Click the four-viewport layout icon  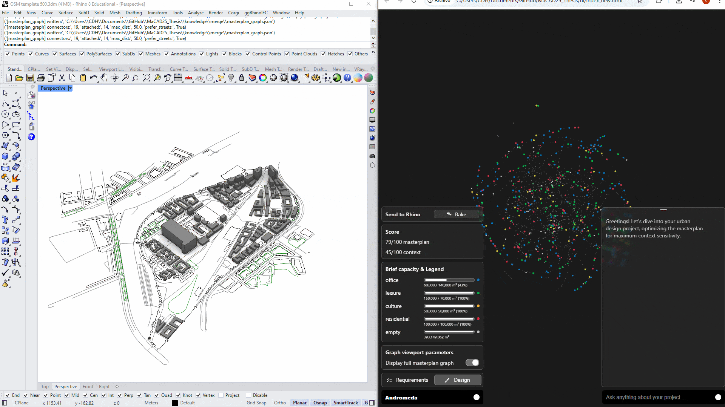178,78
